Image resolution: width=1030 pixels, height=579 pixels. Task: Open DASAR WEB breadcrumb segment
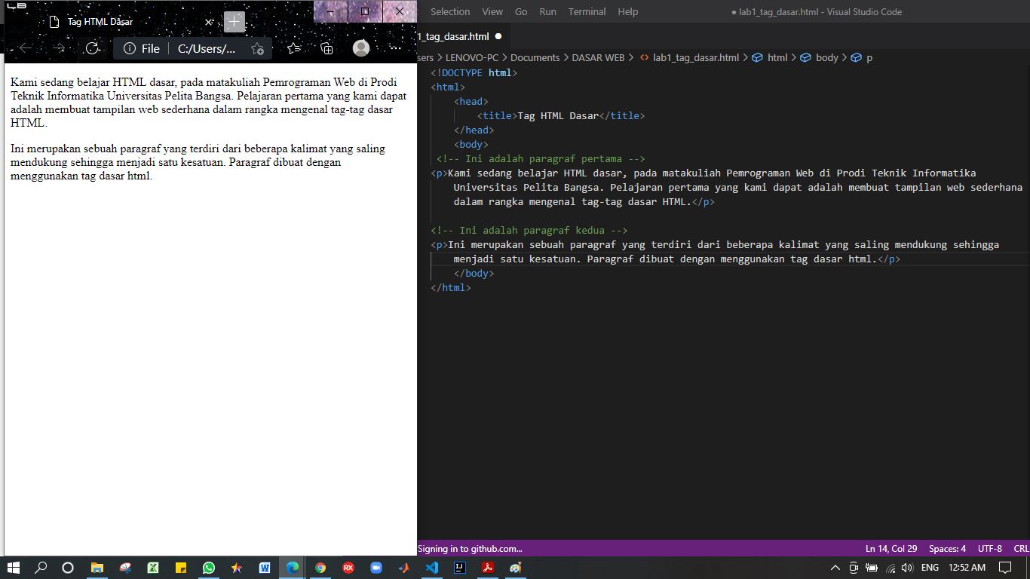(598, 57)
